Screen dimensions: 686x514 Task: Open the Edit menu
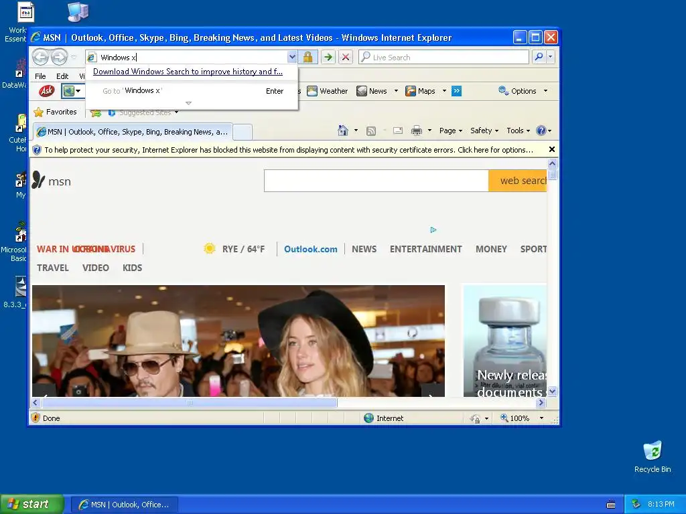coord(62,76)
